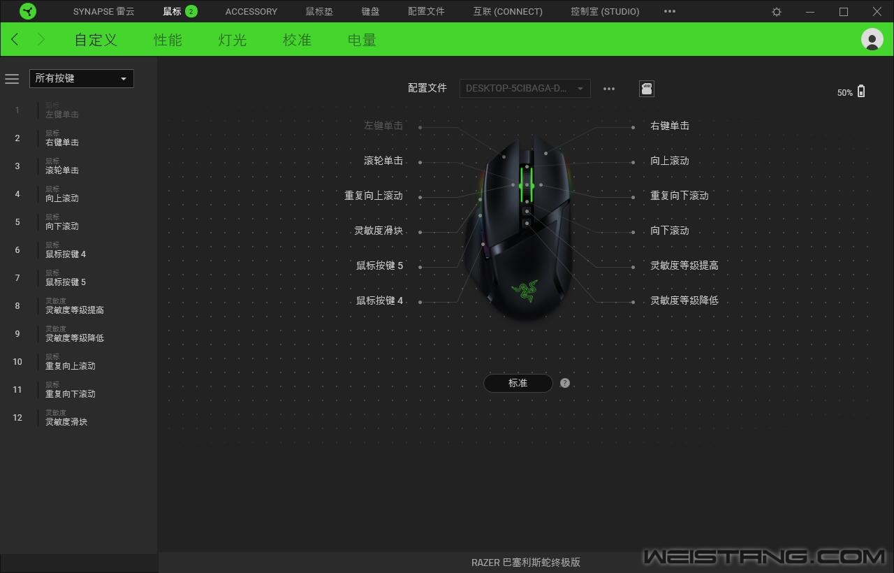The height and width of the screenshot is (573, 894).
Task: Open profile options three-dot menu
Action: [x=609, y=89]
